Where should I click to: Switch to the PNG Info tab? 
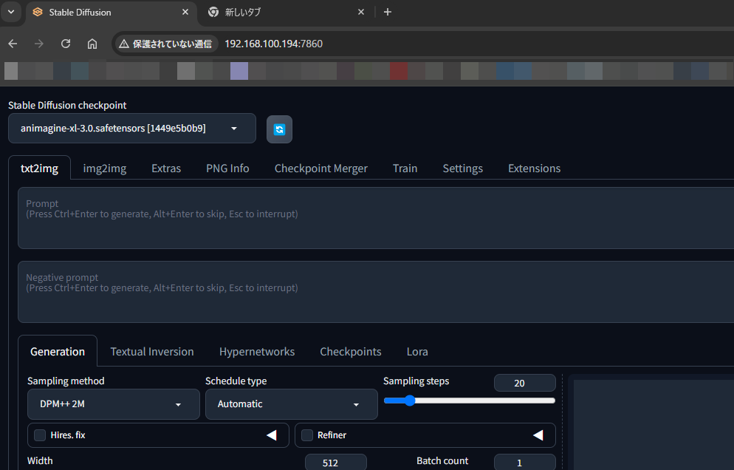[227, 168]
